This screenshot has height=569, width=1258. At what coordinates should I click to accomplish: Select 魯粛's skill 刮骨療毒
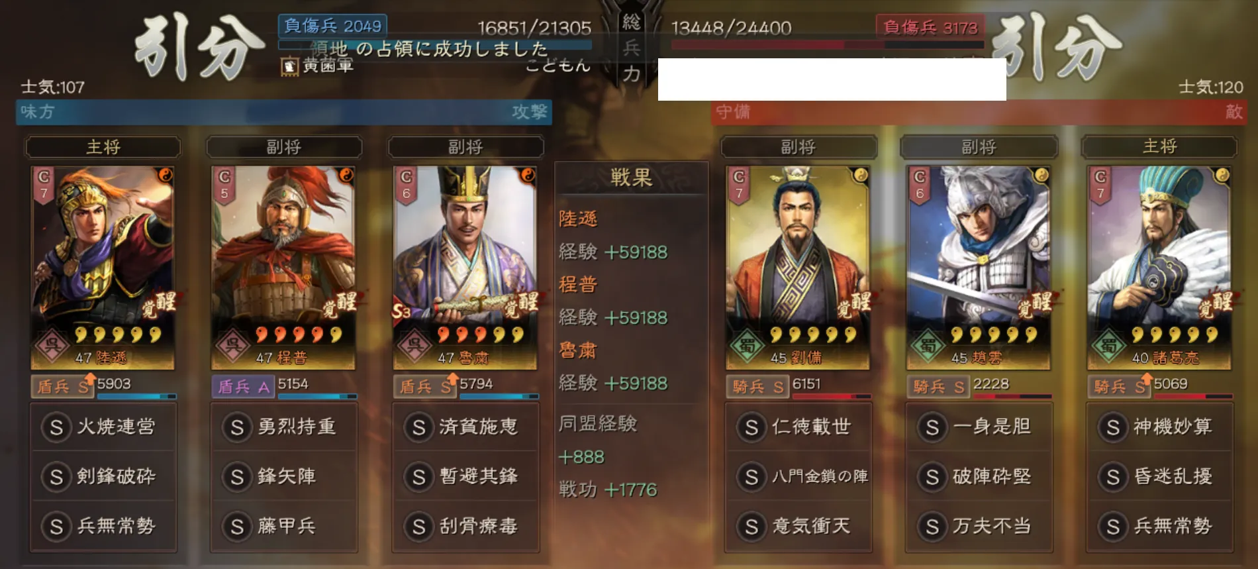click(465, 526)
